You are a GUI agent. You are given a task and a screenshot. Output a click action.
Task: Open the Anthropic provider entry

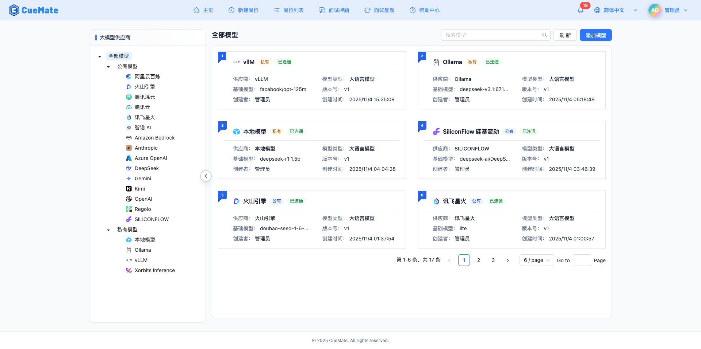point(146,148)
